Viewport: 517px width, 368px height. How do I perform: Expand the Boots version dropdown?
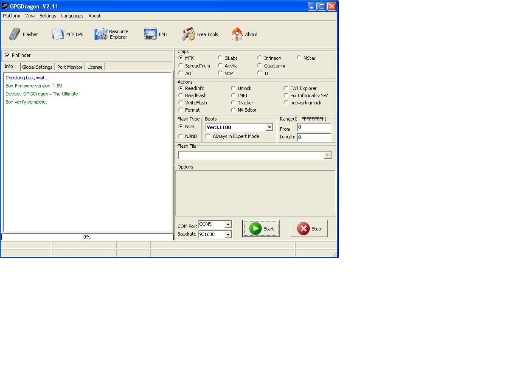tap(269, 127)
